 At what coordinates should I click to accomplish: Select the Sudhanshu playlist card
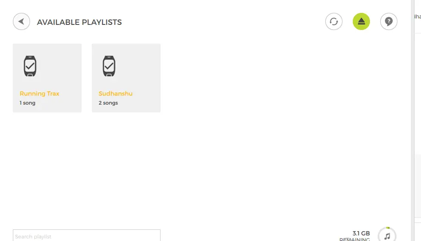[x=126, y=78]
